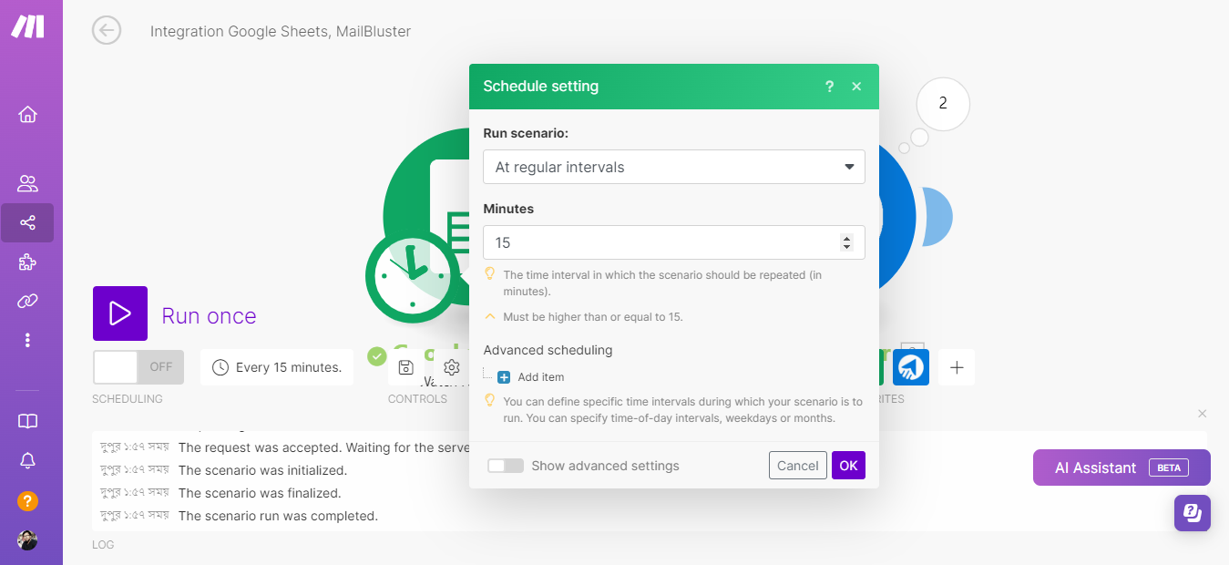1229x565 pixels.
Task: Open the Templates puzzle icon in sidebar
Action: coord(27,262)
